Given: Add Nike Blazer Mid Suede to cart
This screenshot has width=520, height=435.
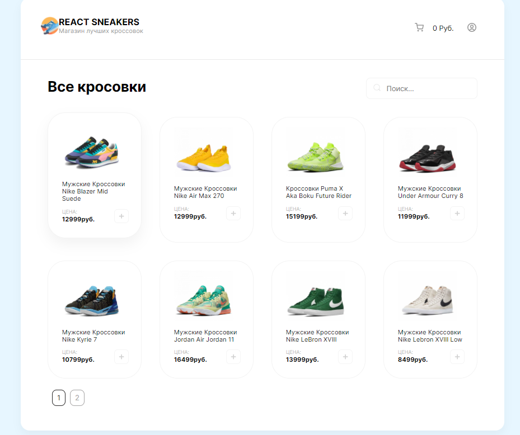Looking at the screenshot, I should [121, 216].
